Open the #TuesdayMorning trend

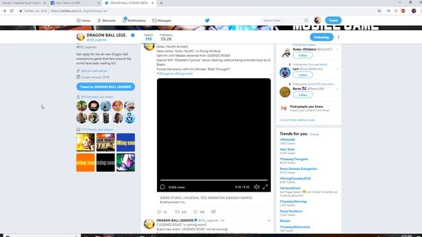click(293, 201)
